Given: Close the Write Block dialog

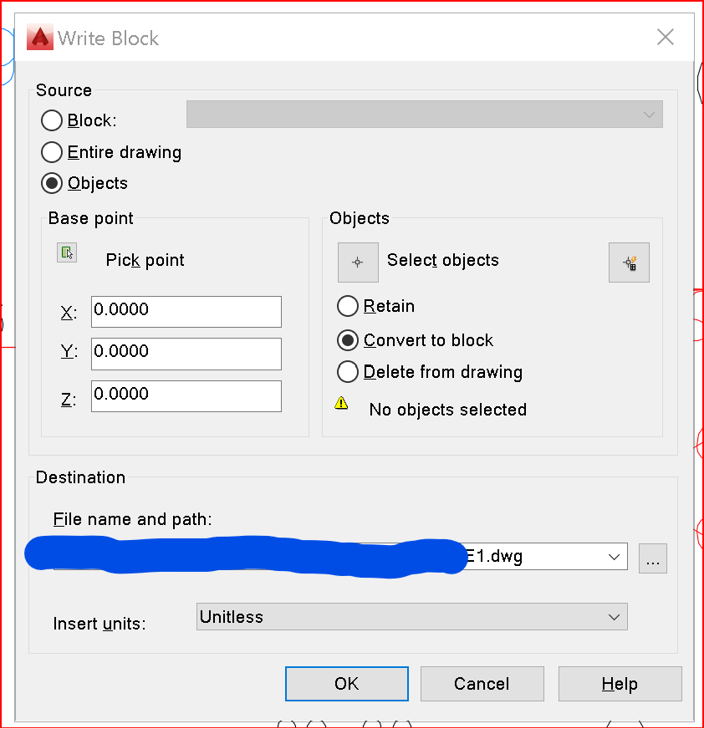Looking at the screenshot, I should (x=666, y=37).
